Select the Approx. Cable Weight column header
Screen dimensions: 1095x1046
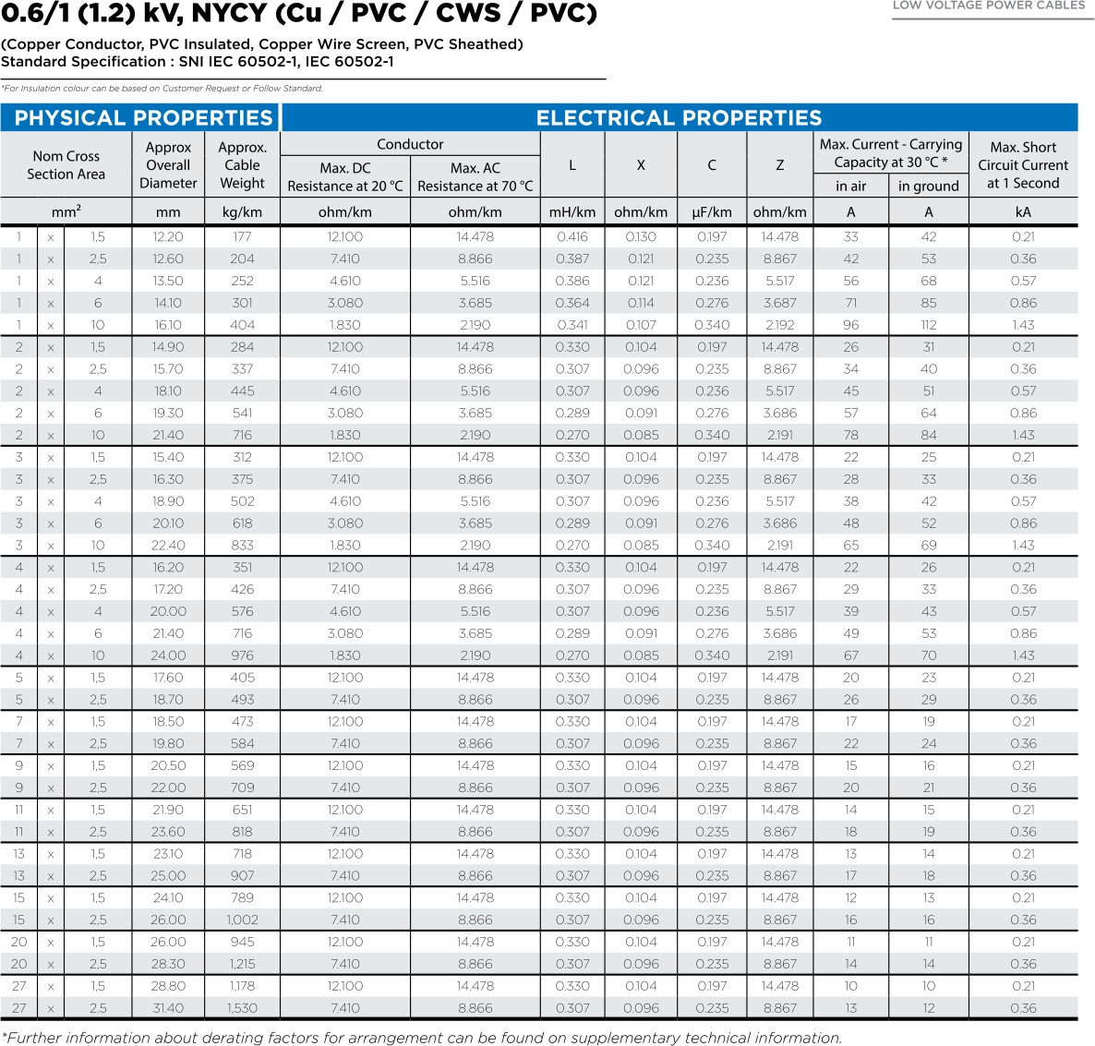coord(242,165)
